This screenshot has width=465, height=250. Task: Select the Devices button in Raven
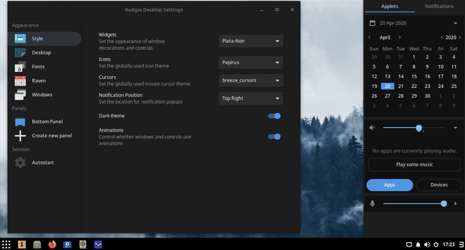point(439,185)
